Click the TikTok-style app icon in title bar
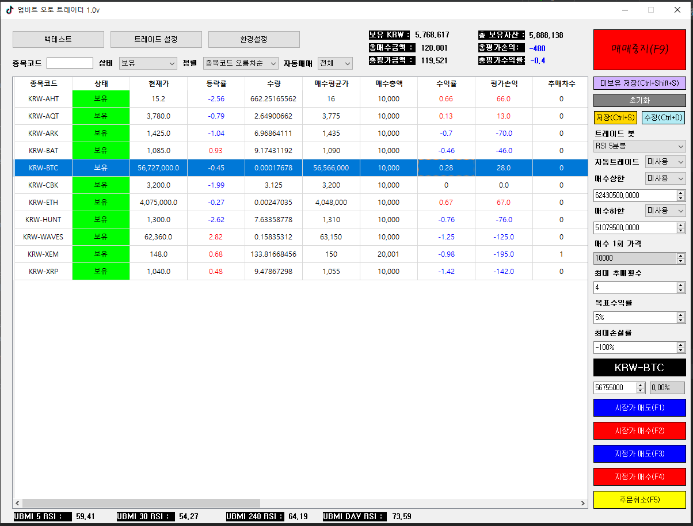The image size is (693, 526). click(x=10, y=10)
